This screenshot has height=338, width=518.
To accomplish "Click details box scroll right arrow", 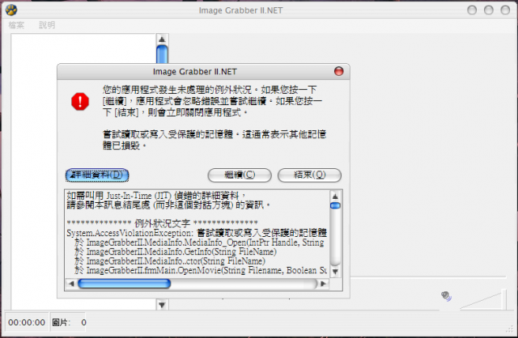I will pos(323,284).
